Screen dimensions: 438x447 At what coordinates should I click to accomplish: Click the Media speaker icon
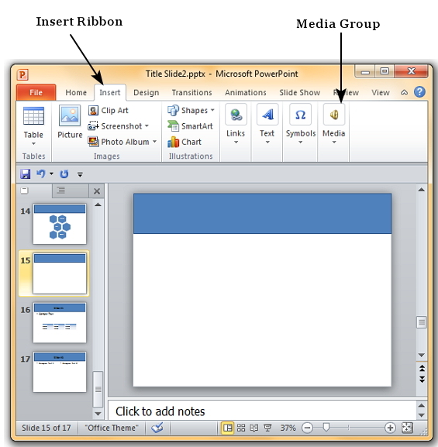(334, 115)
